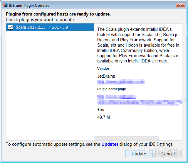Viewport: 188px width, 163px height.
Task: Uncheck the Scala plugin update checkbox
Action: [x=10, y=27]
